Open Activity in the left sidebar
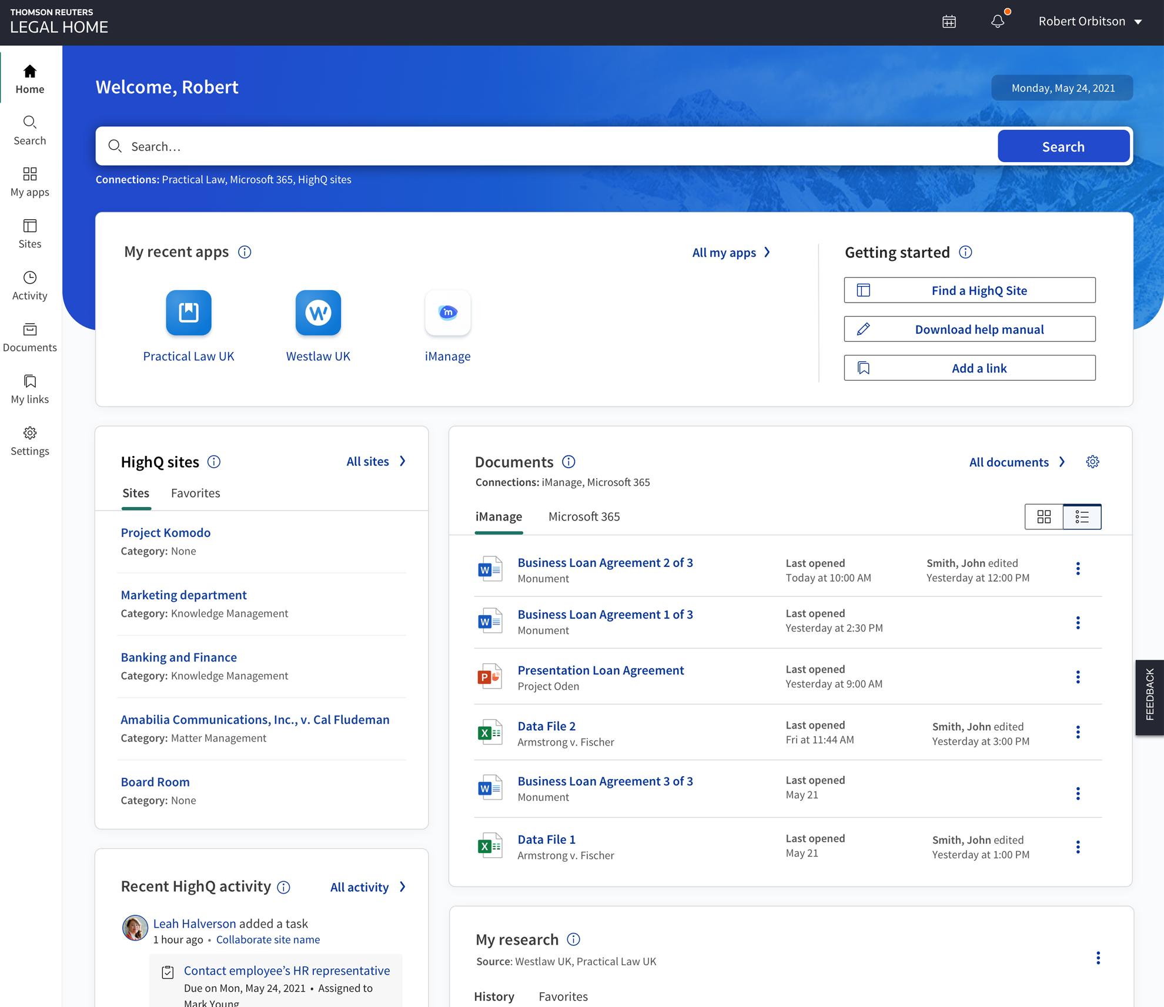 point(30,286)
